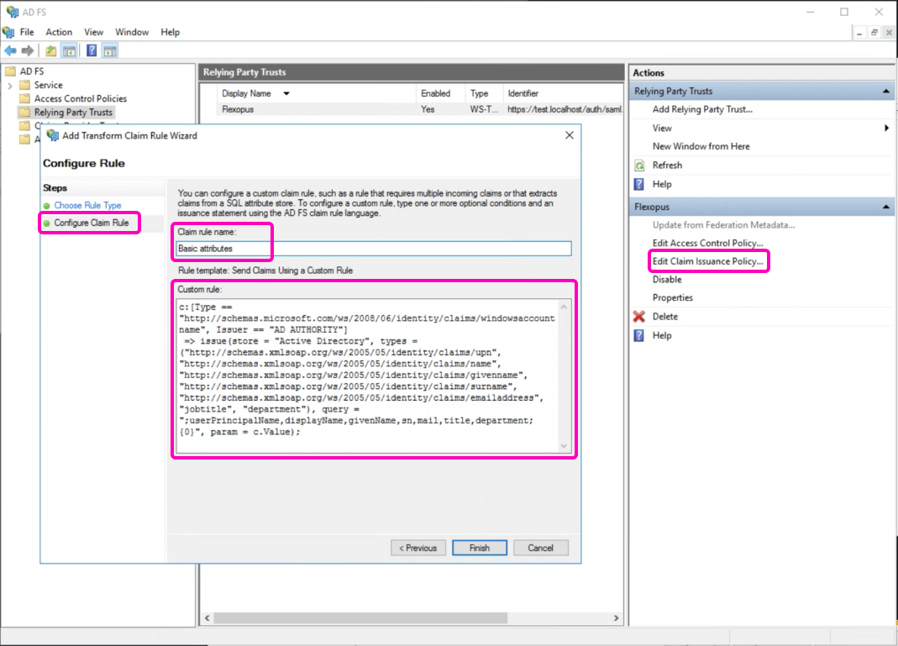Screen dimensions: 898x646
Task: Open the View submenu arrow in Actions
Action: point(886,128)
